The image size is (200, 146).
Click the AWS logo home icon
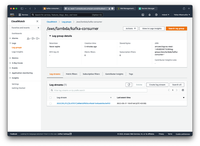(12, 14)
